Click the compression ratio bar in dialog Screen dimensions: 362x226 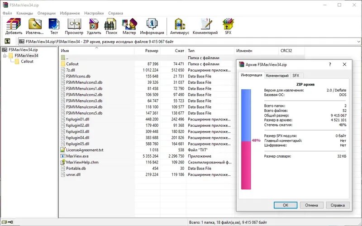tap(246, 139)
